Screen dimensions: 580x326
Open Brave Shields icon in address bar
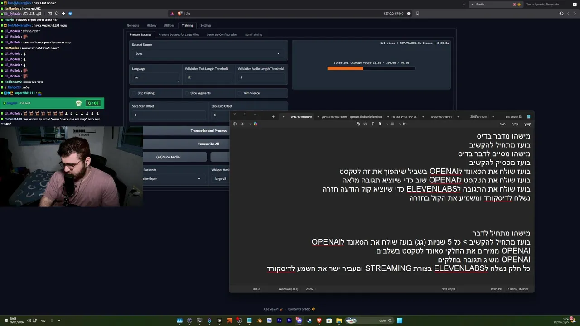point(180,13)
